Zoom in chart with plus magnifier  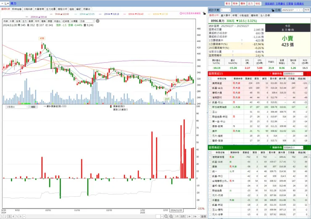pos(171,216)
